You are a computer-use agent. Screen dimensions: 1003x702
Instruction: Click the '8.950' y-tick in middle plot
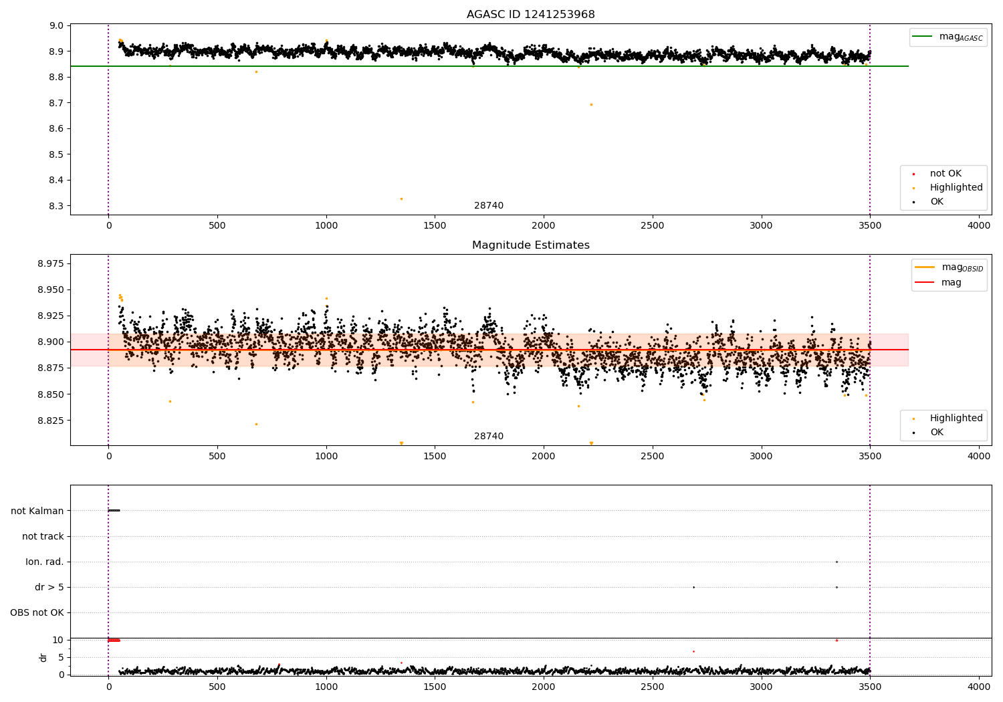point(51,290)
